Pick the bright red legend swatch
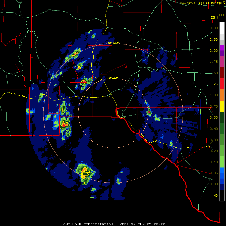This screenshot has height=226, width=226. coord(222,84)
